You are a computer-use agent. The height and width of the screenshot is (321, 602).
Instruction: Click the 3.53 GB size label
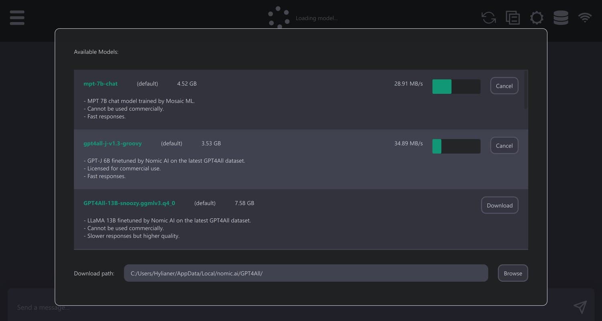211,143
